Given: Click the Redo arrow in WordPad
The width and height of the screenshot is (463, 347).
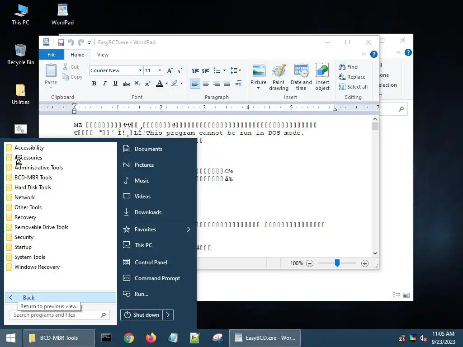Looking at the screenshot, I should 80,42.
